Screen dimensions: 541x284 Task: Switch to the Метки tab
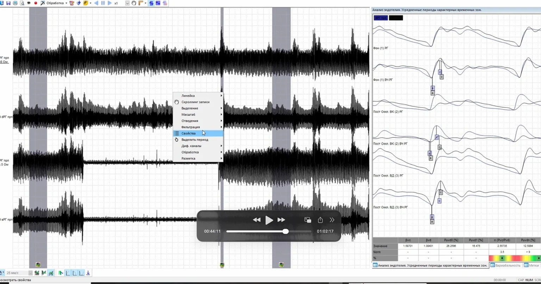[x=531, y=265]
